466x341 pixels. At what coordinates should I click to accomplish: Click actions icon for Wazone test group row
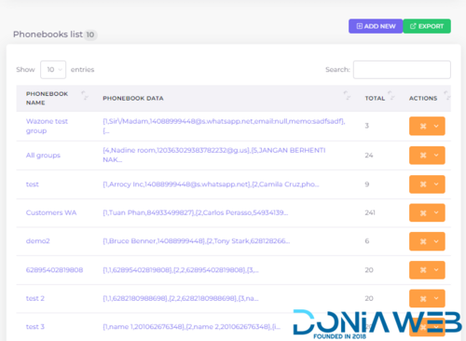point(423,126)
